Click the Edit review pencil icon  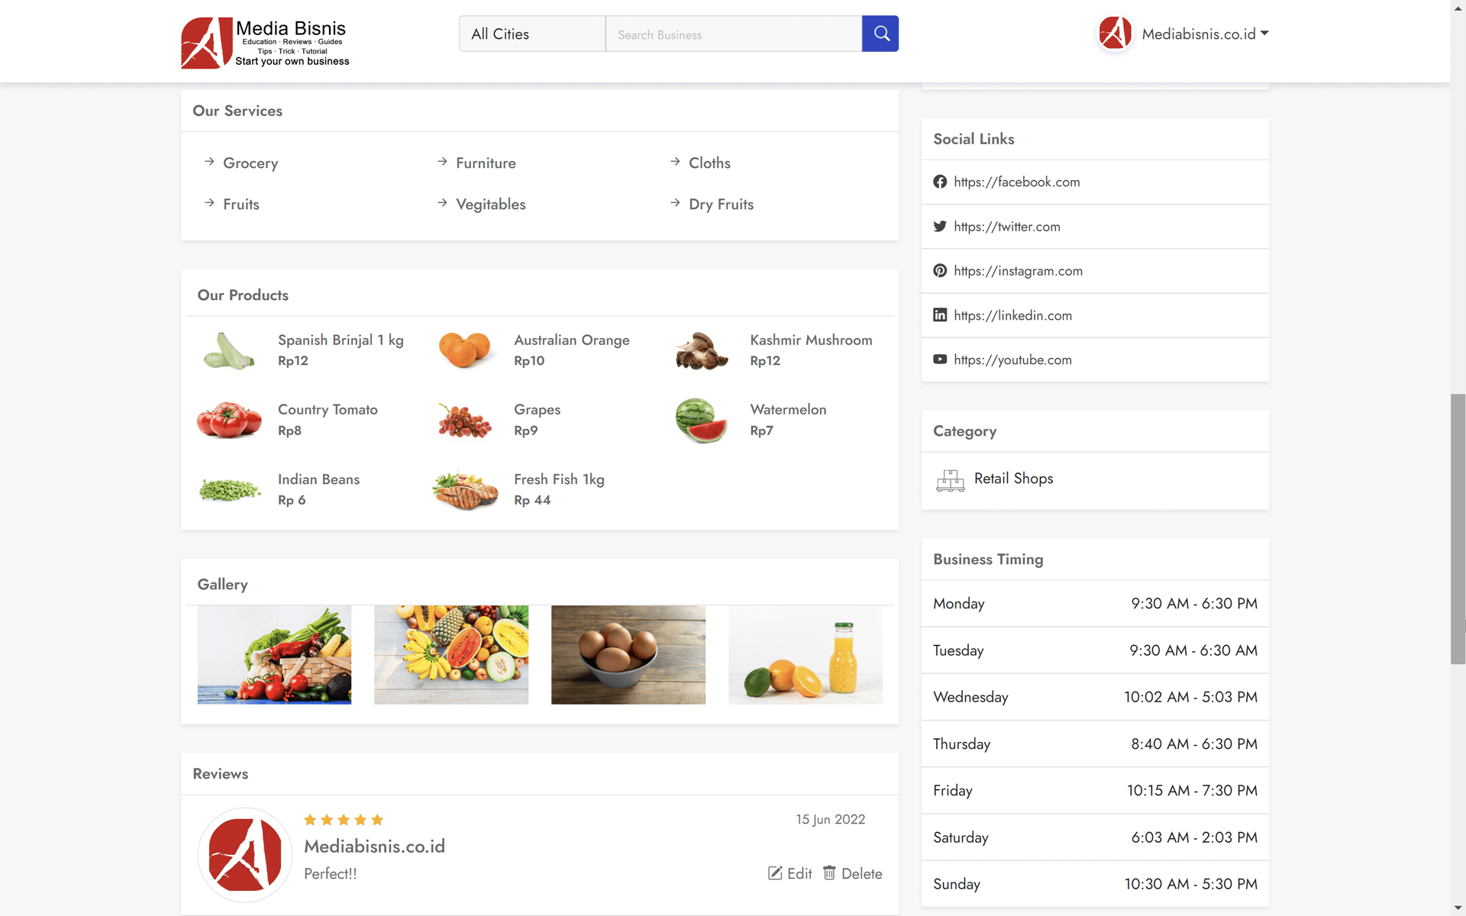[775, 873]
